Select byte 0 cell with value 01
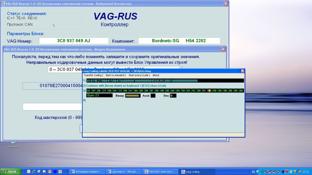312x175 pixels. coord(89,91)
